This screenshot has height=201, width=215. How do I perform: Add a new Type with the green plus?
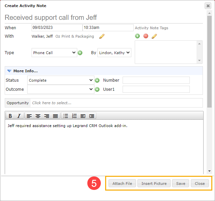click(x=80, y=53)
